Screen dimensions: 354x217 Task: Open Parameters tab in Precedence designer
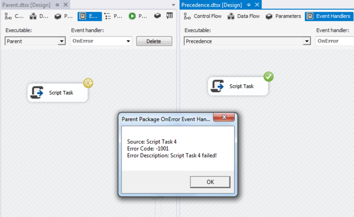283,16
